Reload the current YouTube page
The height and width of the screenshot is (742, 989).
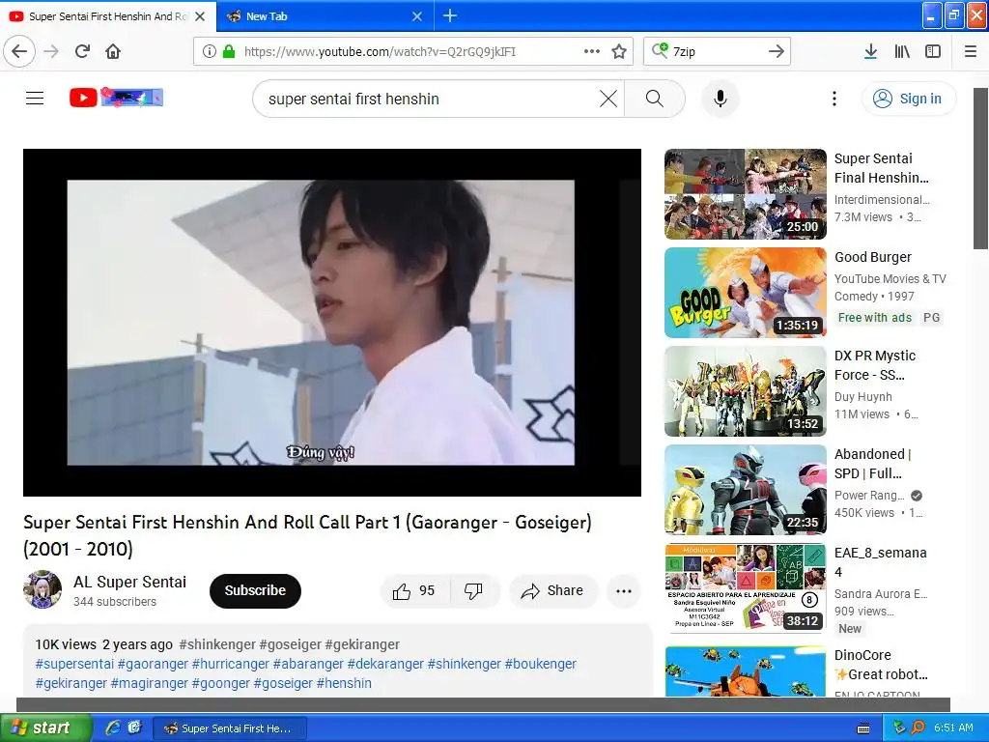(83, 51)
